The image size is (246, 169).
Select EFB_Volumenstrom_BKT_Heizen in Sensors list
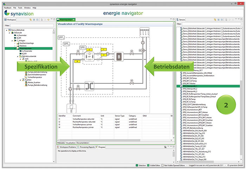(195, 112)
